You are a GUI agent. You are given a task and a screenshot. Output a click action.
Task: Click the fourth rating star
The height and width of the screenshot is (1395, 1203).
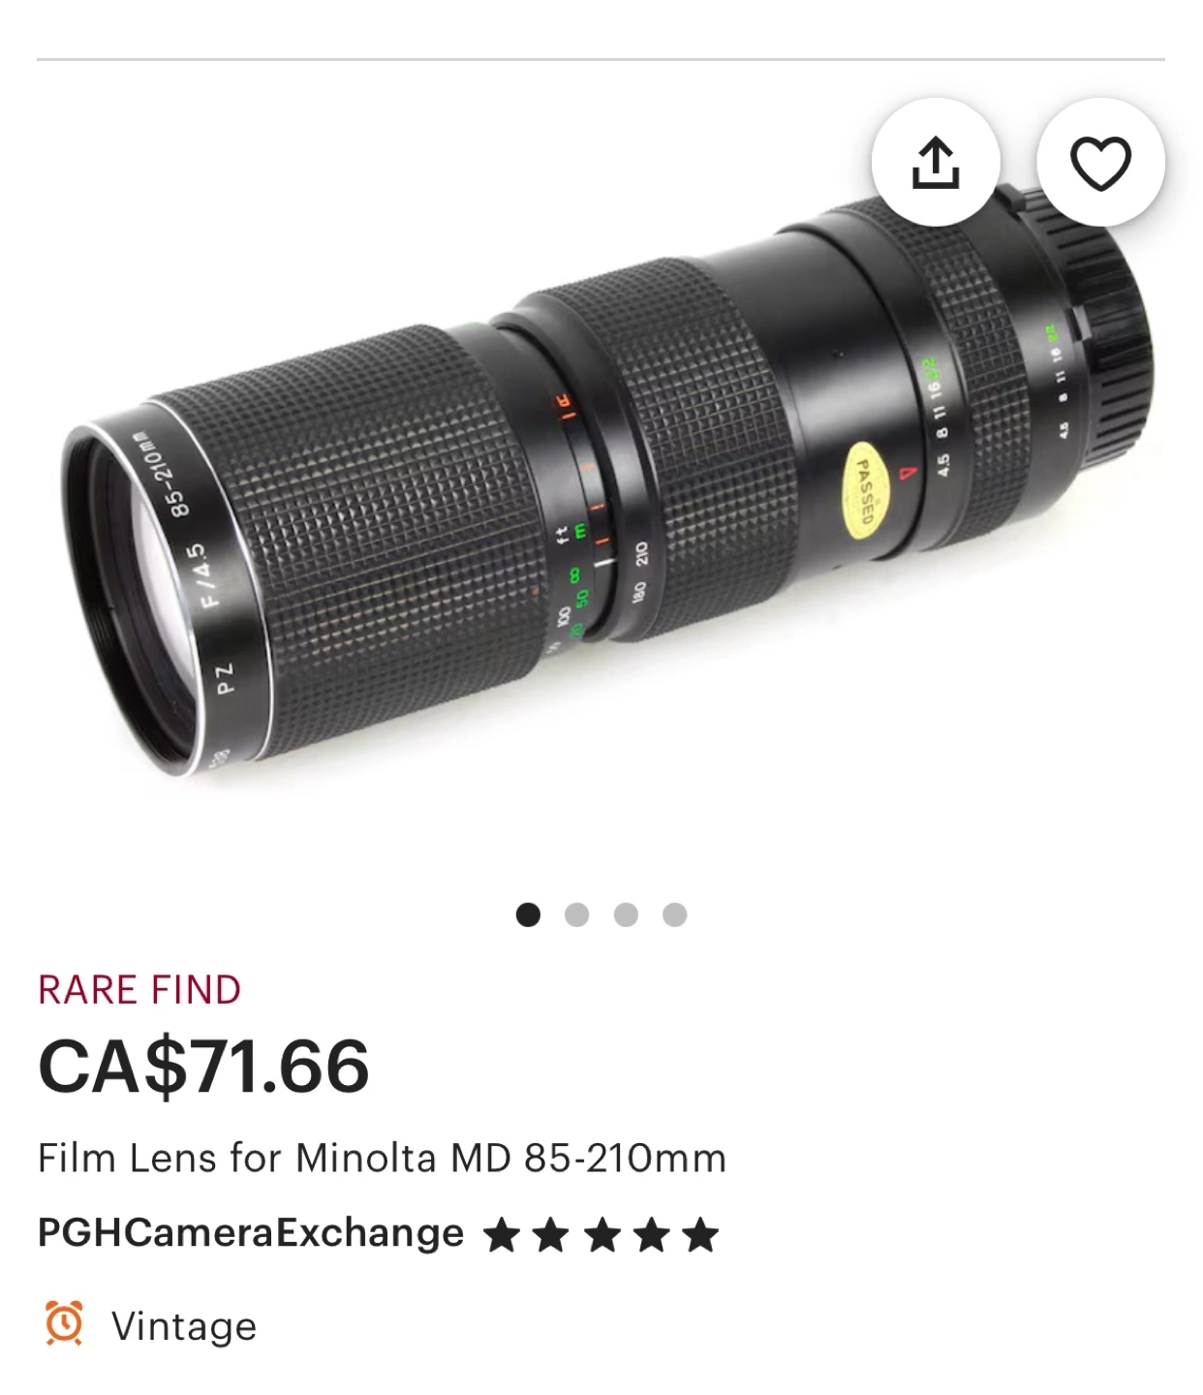[x=651, y=1235]
